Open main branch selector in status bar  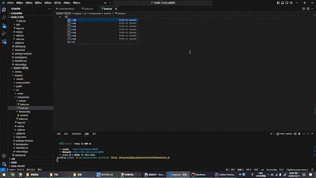[11, 170]
